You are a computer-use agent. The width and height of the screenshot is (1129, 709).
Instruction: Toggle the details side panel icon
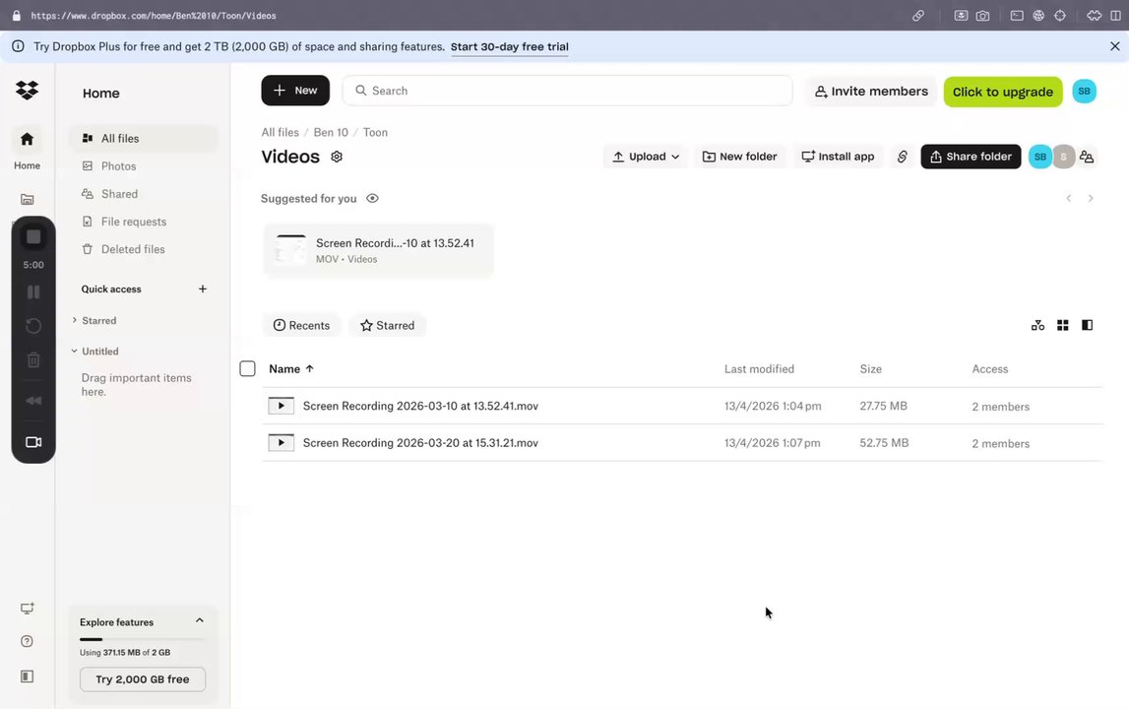point(1088,325)
